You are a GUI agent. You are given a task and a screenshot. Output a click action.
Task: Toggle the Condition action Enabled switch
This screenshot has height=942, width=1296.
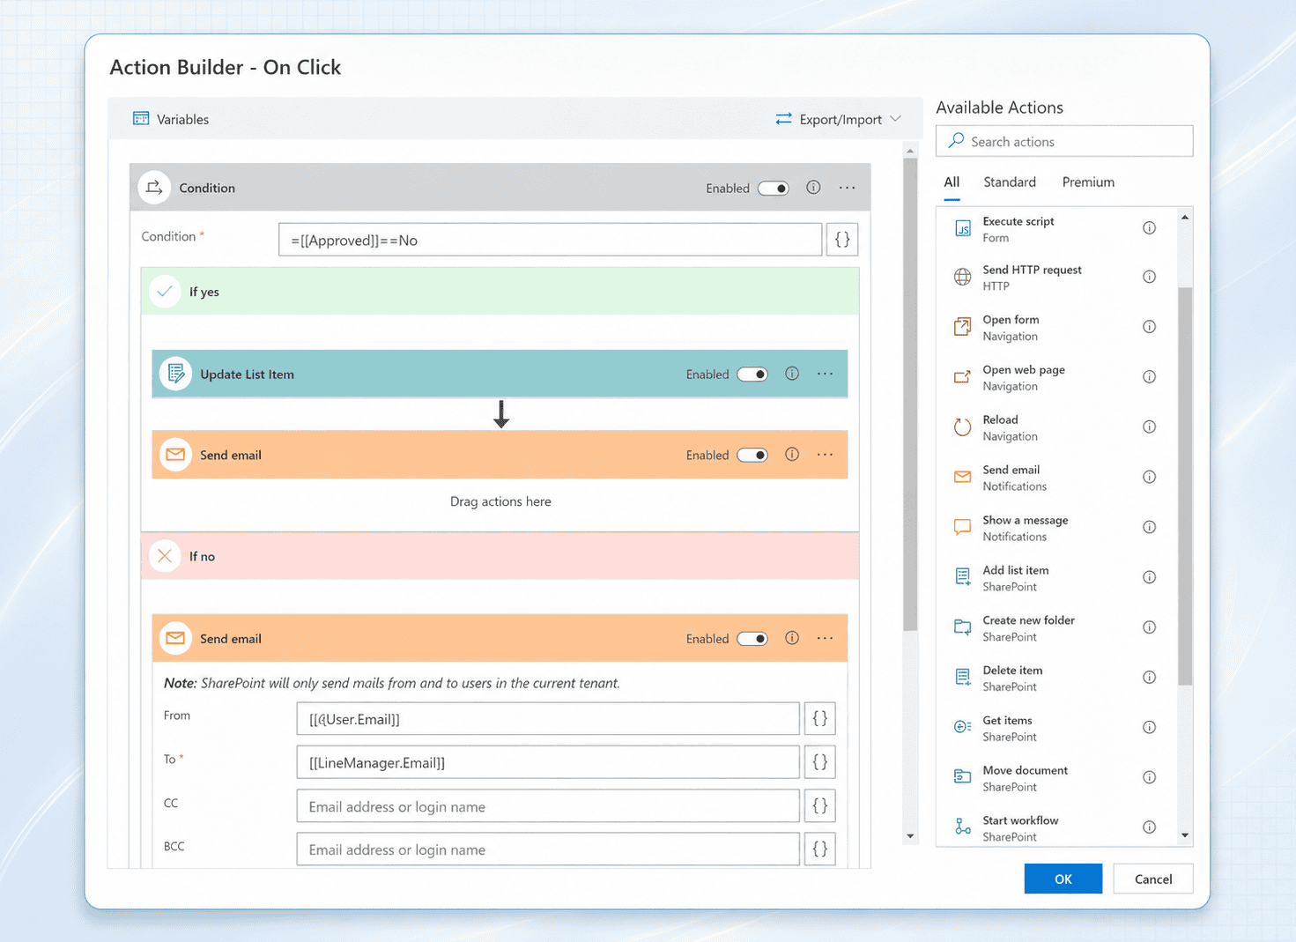774,189
